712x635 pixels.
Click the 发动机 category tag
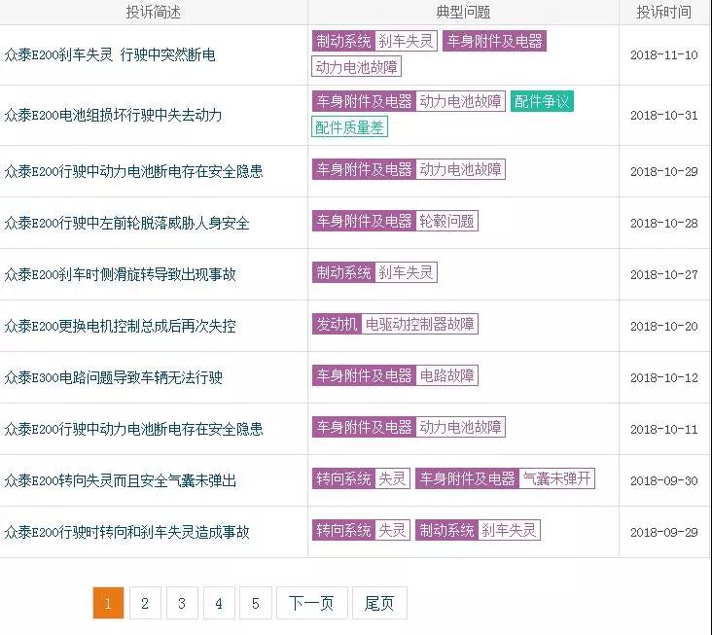coord(337,324)
